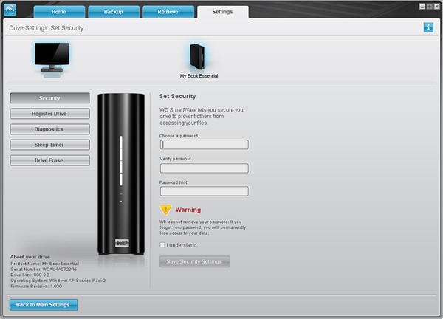This screenshot has width=443, height=319.
Task: Click Drive Settings: Set Security title
Action: pyautogui.click(x=47, y=28)
